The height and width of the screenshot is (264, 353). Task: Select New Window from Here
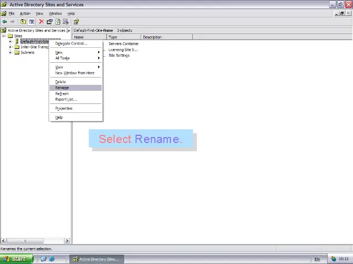76,73
